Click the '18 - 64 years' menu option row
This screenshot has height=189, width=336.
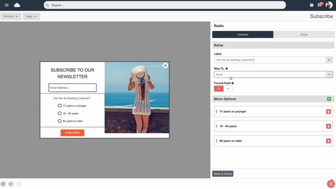pos(273,126)
